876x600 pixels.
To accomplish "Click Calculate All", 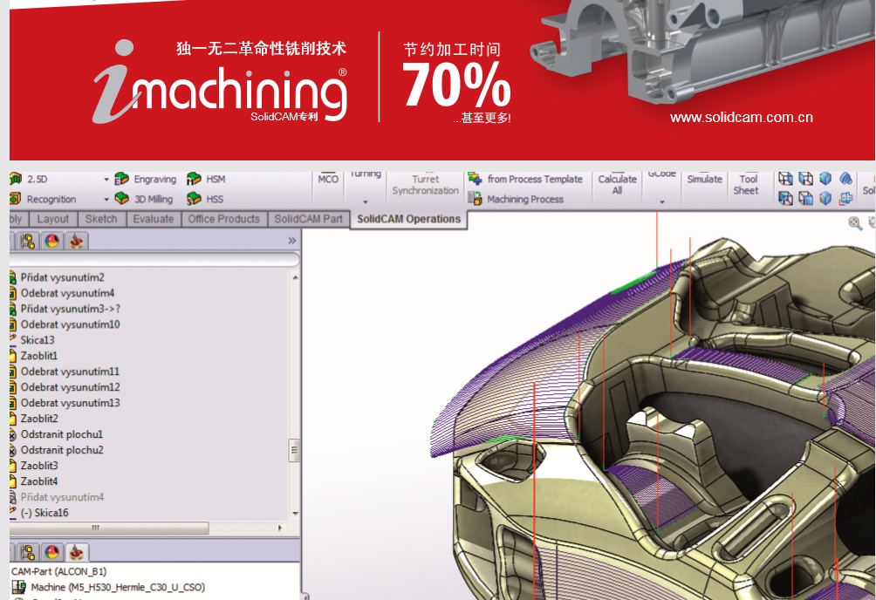I will coord(618,185).
